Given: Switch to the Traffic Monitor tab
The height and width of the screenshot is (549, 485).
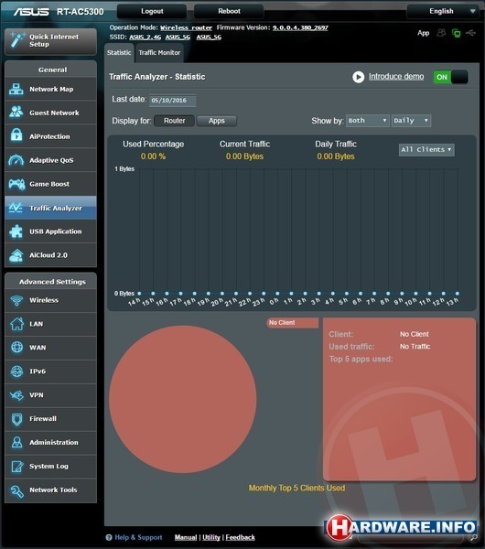Looking at the screenshot, I should tap(159, 53).
